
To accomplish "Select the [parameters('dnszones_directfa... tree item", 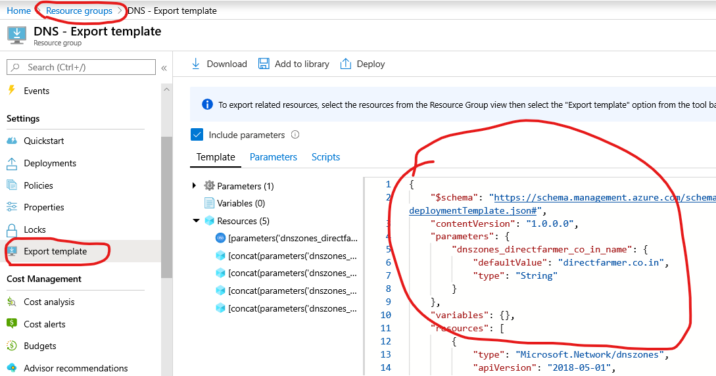I will point(293,238).
